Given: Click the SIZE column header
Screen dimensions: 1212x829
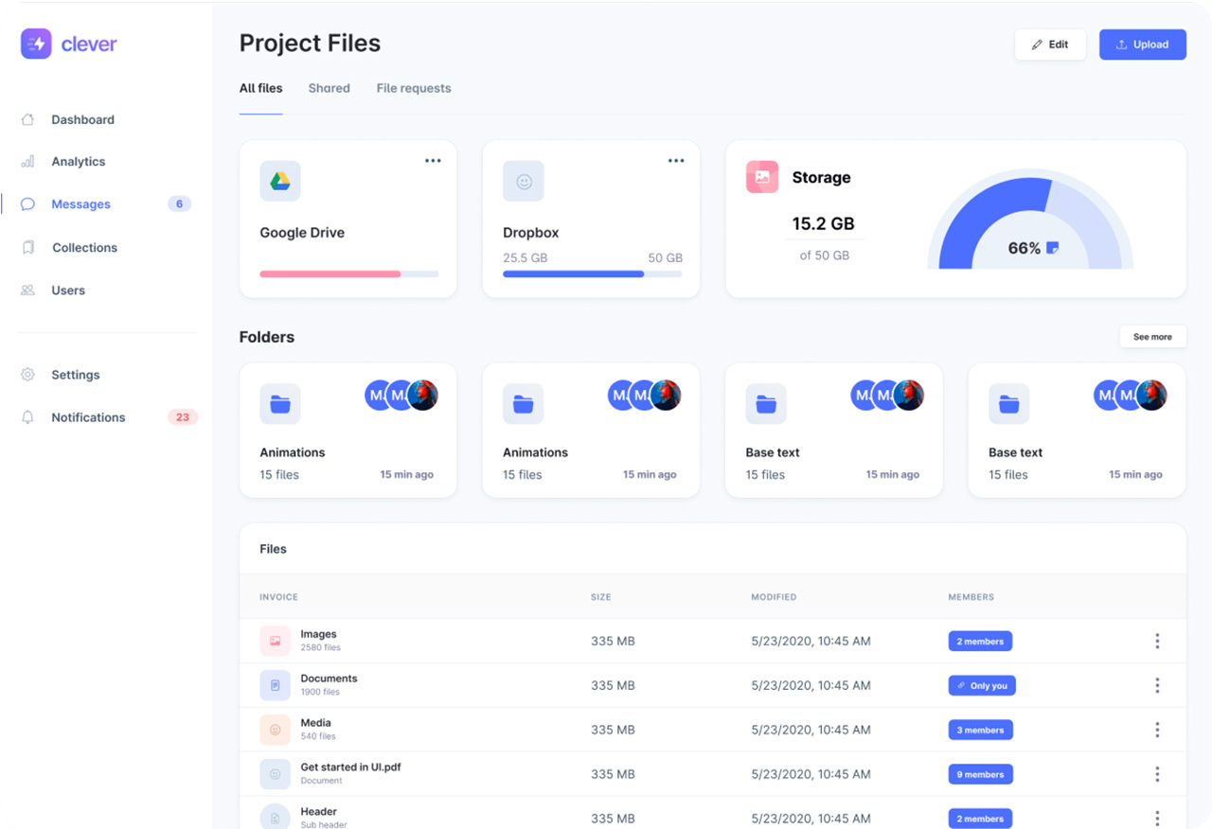Looking at the screenshot, I should click(x=601, y=597).
